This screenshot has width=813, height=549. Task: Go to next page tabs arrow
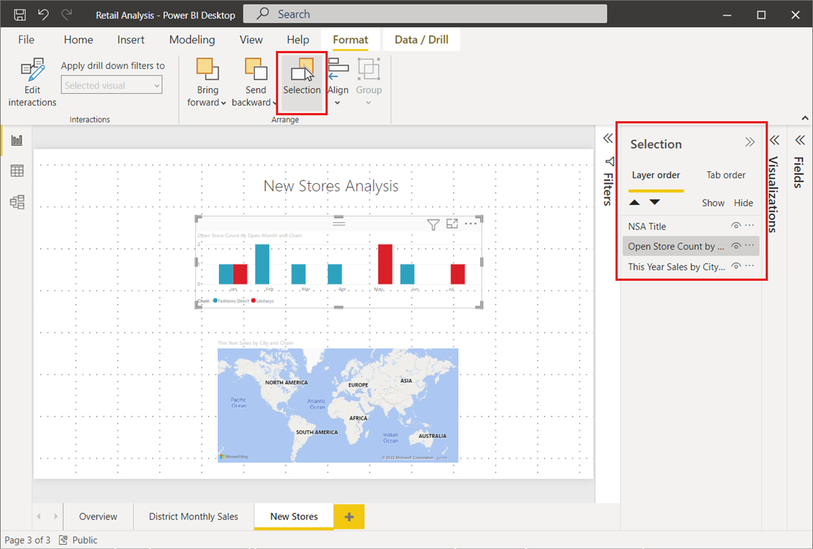click(55, 516)
